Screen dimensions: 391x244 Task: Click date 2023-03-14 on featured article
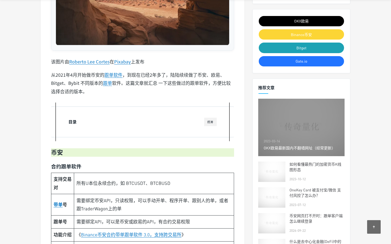[x=272, y=141]
